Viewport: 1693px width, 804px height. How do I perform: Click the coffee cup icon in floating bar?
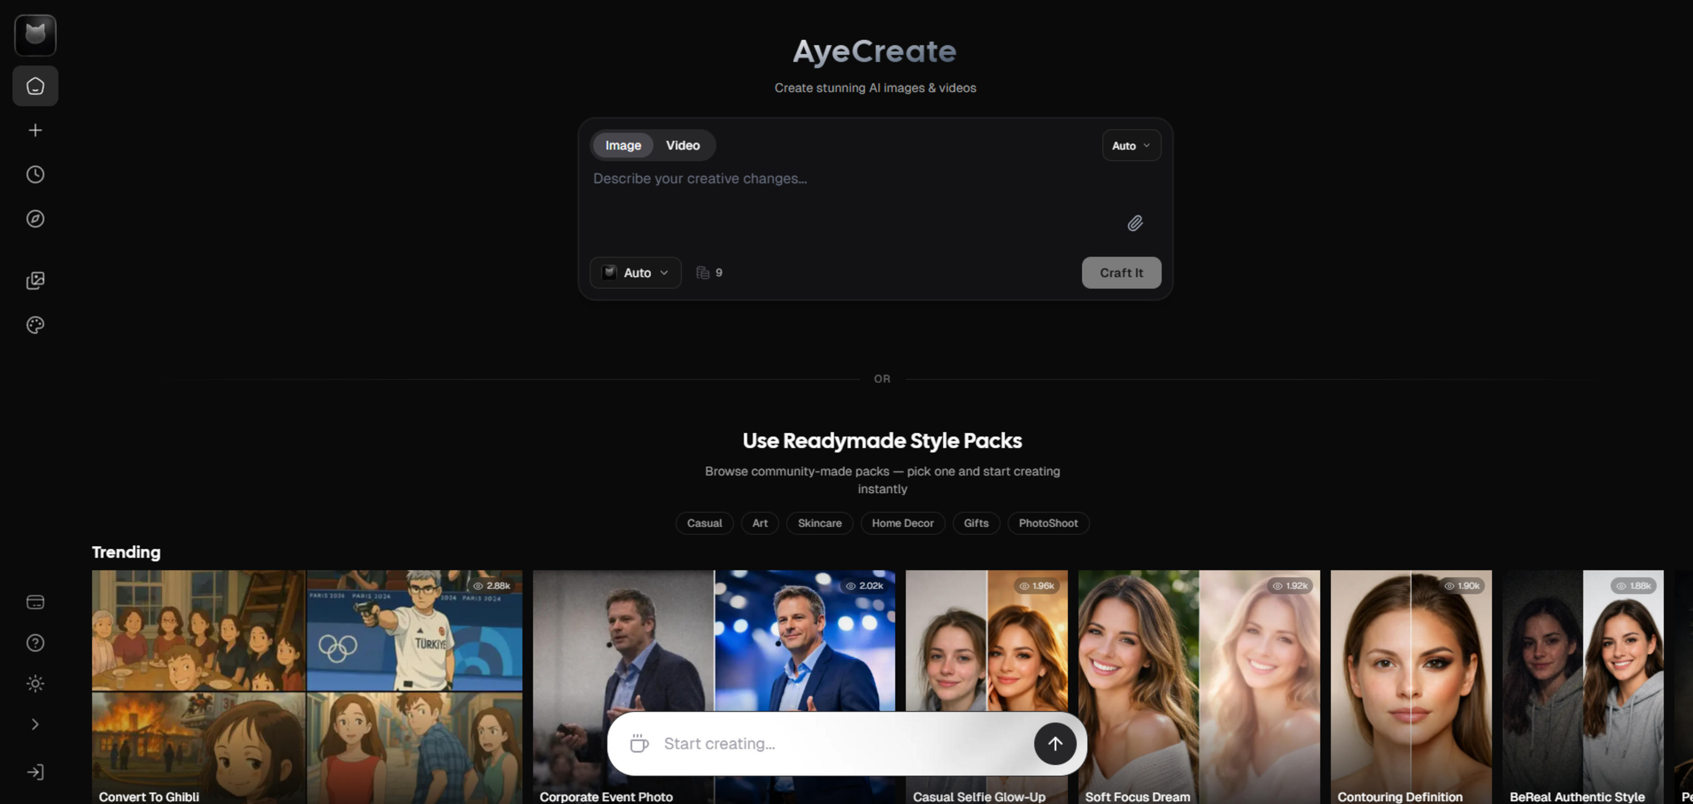[x=639, y=744]
